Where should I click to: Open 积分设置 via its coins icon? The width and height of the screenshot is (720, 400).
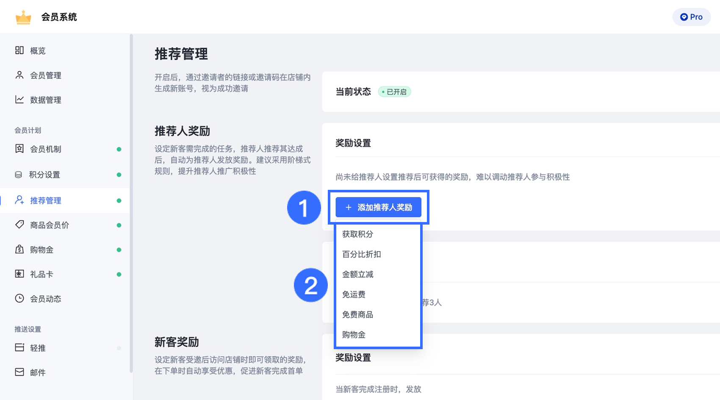click(19, 175)
